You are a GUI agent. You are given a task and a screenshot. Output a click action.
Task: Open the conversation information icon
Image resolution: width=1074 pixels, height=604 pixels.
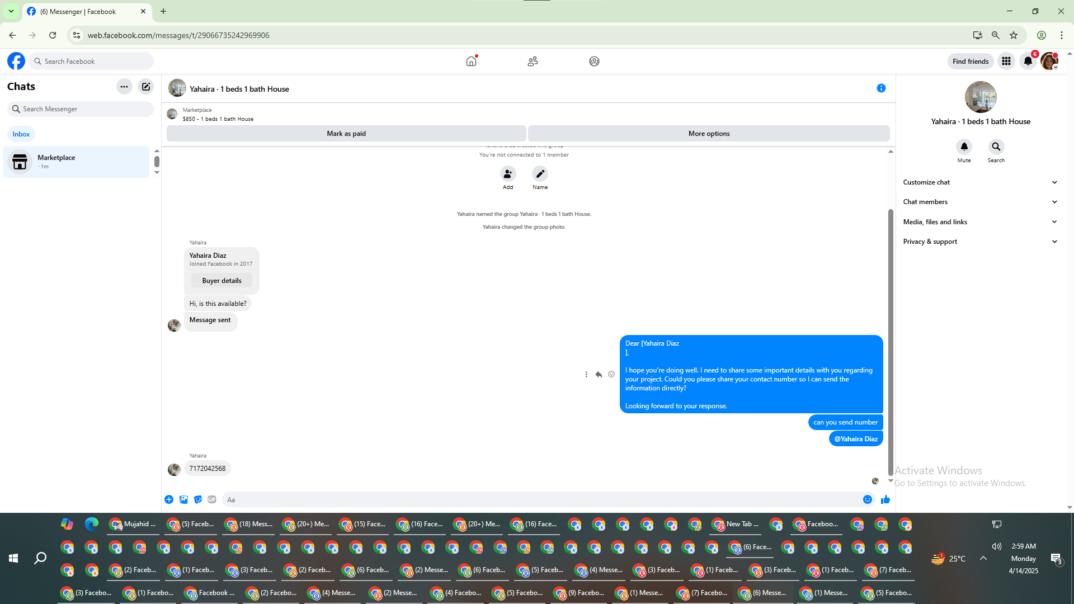pyautogui.click(x=881, y=88)
